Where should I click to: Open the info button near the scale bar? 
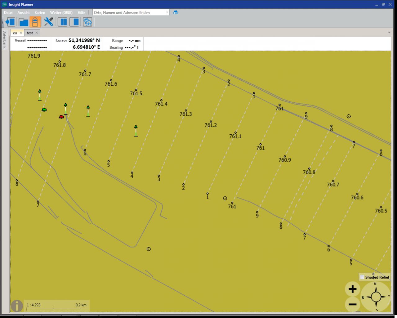(x=17, y=306)
